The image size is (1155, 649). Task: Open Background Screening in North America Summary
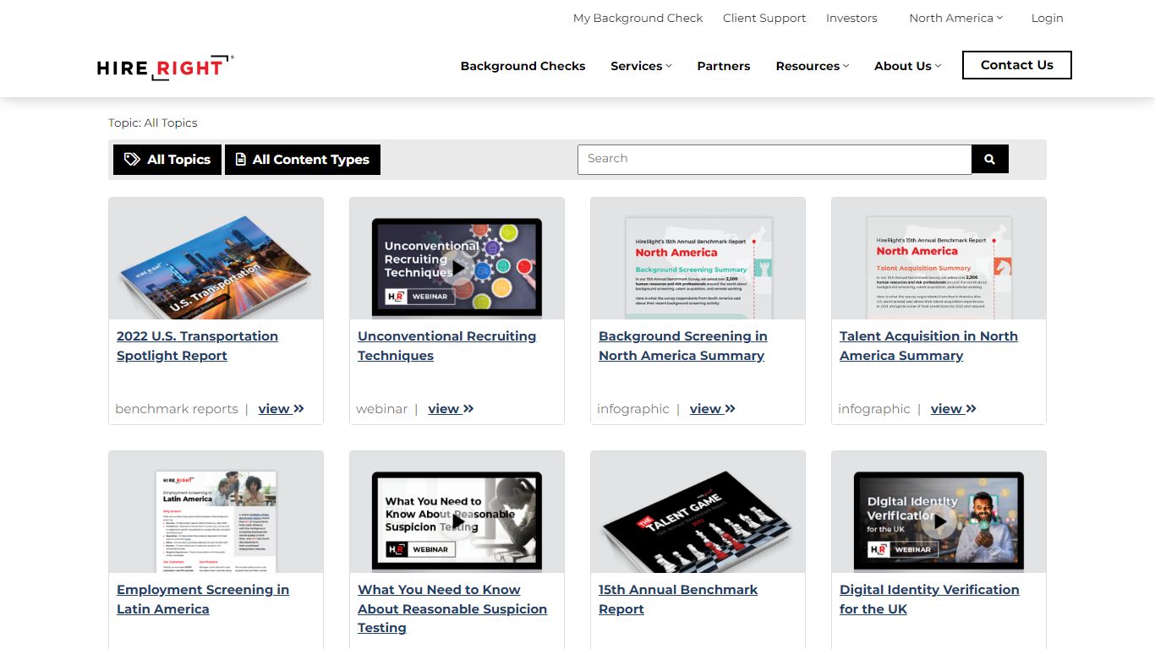[683, 346]
